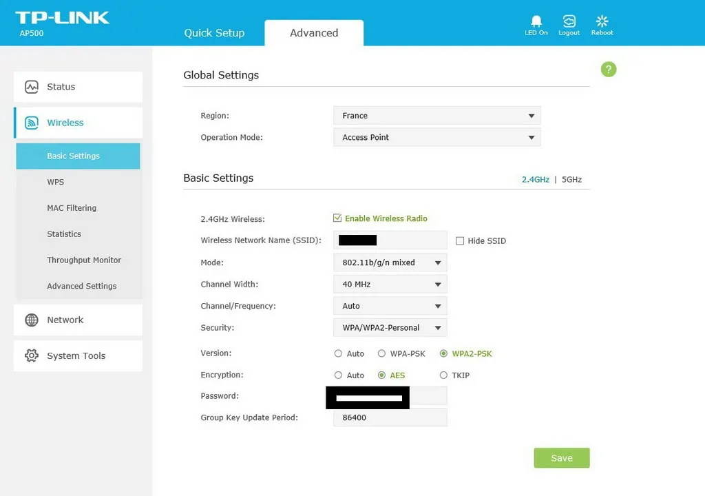This screenshot has width=705, height=496.
Task: Open MAC Filtering in the sidebar
Action: pos(72,208)
